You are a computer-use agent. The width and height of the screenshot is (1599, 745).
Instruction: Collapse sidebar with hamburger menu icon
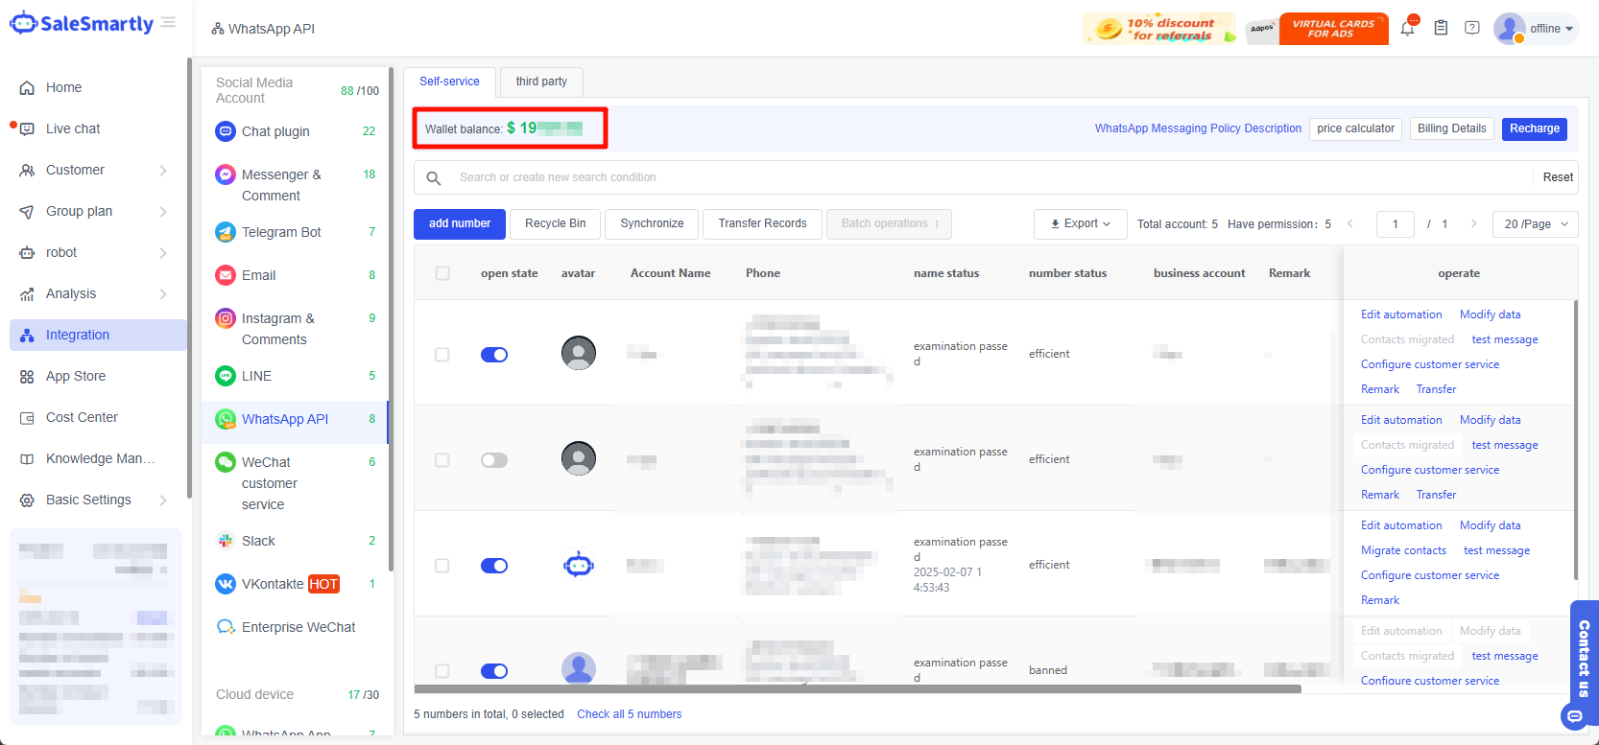click(x=168, y=23)
